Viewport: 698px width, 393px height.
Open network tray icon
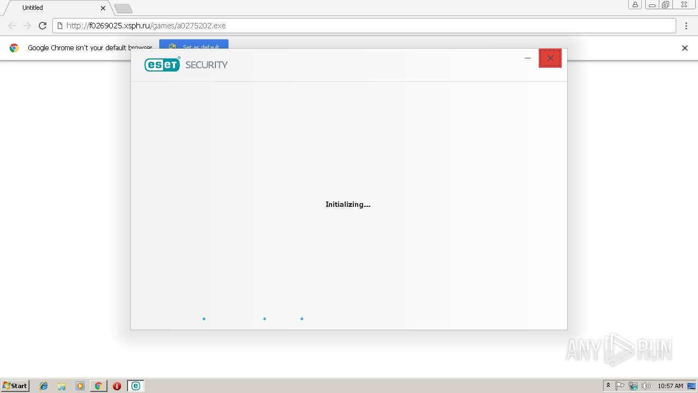633,386
